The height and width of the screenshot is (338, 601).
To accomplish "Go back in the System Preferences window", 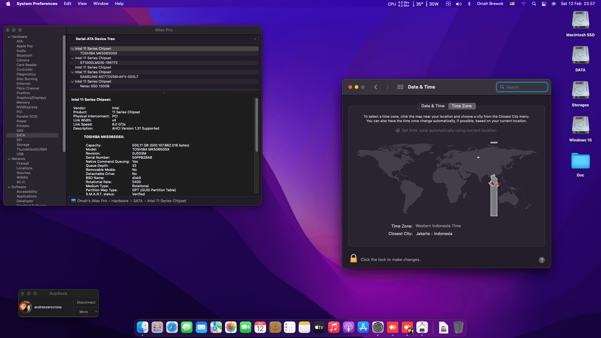I will tap(376, 87).
